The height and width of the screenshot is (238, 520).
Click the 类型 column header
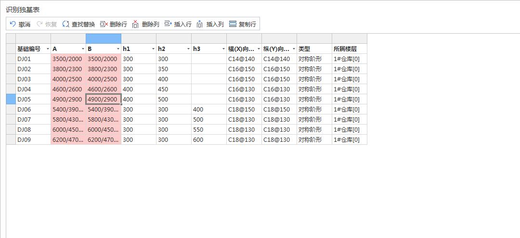[314, 49]
